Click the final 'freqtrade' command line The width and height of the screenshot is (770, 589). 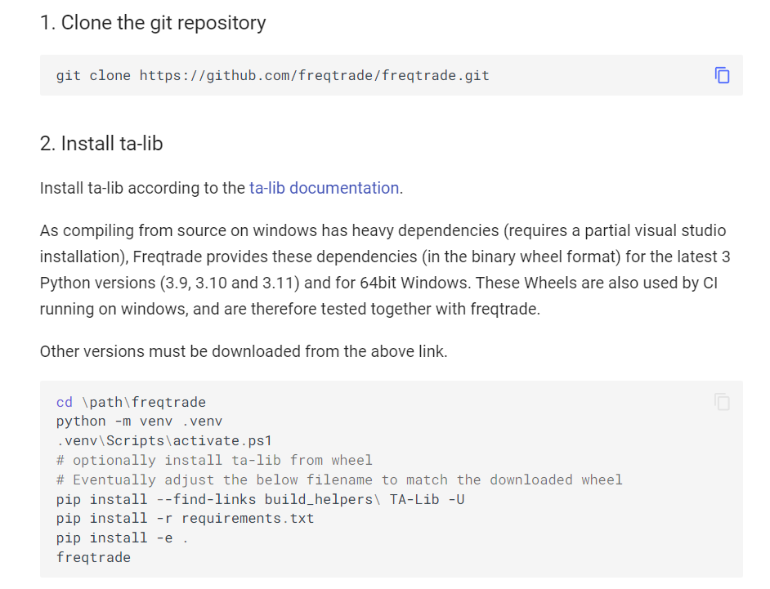(93, 558)
